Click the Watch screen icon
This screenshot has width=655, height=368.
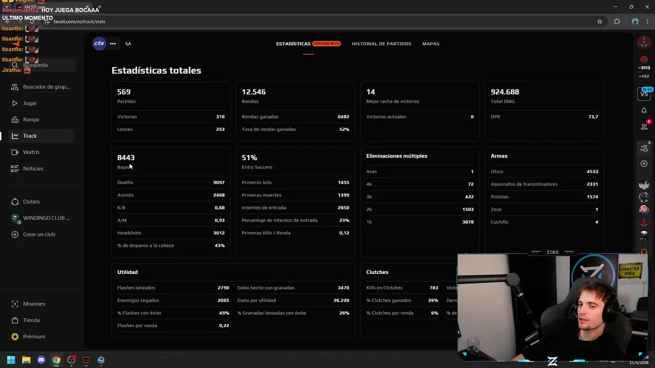click(15, 152)
